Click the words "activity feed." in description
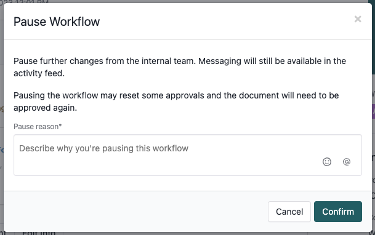 [39, 73]
